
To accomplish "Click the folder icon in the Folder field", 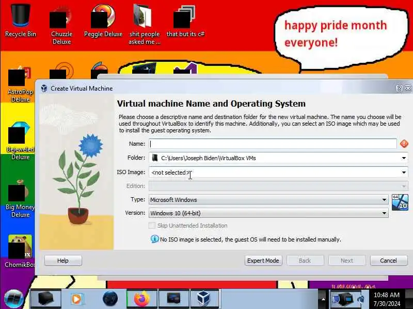I will tap(155, 158).
